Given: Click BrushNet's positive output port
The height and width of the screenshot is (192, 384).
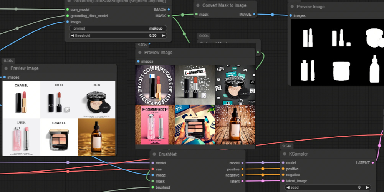Looking at the screenshot, I should point(242,169).
